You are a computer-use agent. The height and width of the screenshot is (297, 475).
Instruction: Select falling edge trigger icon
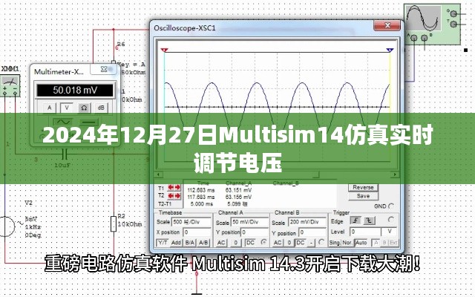369,221
